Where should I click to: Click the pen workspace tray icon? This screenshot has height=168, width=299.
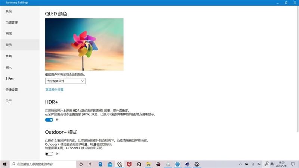266,164
